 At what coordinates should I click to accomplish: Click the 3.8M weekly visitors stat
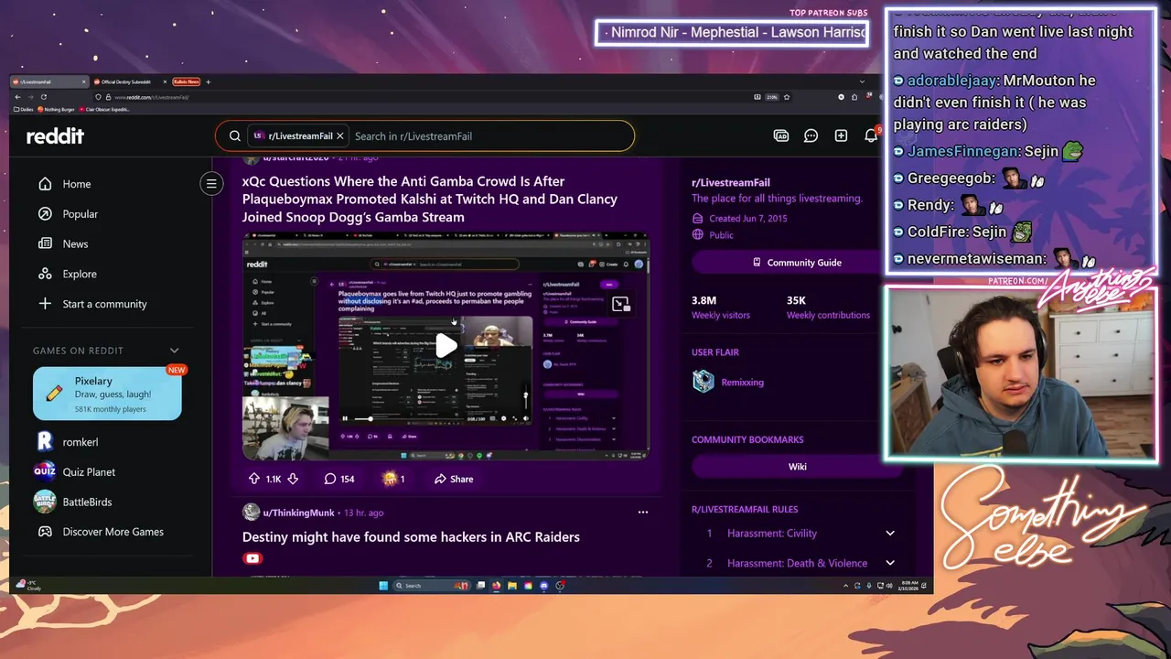point(721,307)
